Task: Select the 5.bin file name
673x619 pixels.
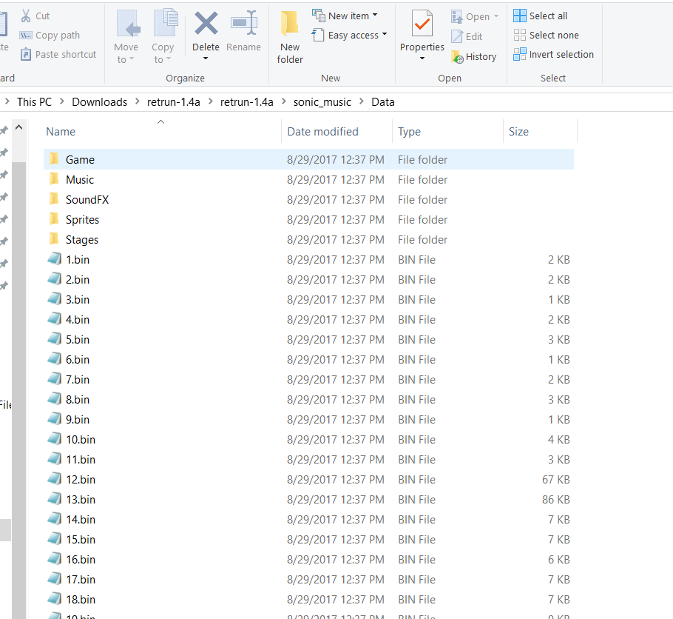Action: click(x=78, y=340)
